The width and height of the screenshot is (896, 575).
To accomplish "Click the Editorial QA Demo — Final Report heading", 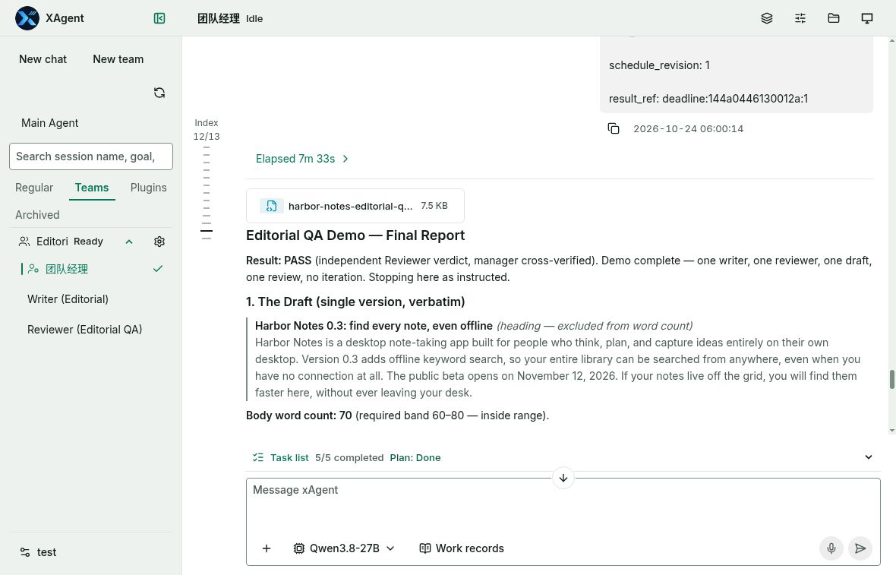I will (355, 235).
